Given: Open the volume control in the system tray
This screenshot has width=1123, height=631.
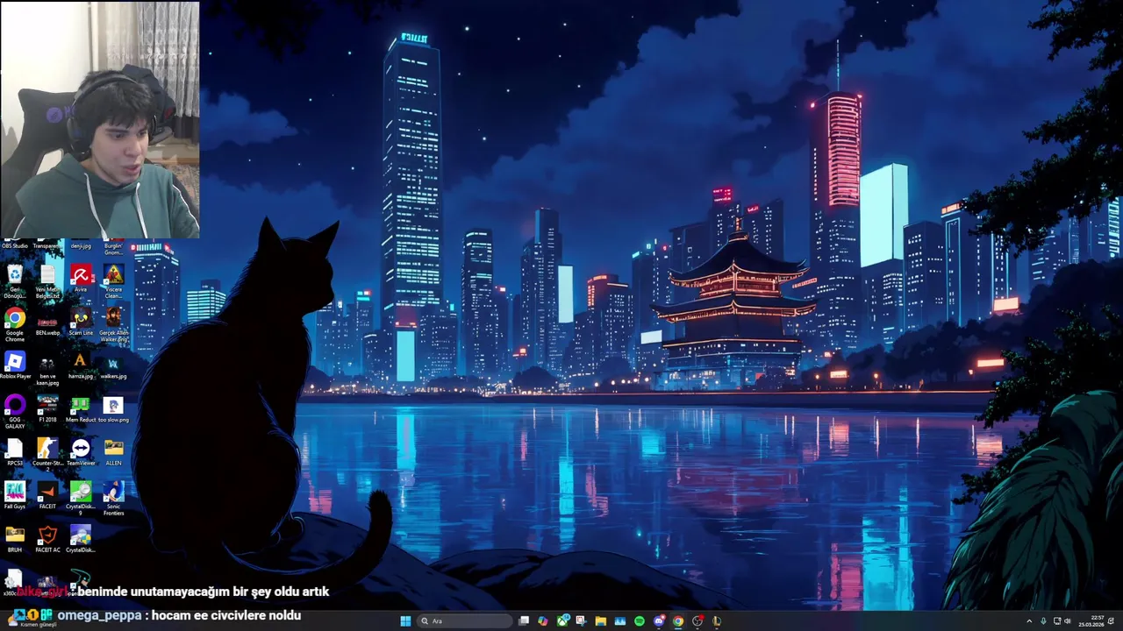Looking at the screenshot, I should (x=1068, y=621).
